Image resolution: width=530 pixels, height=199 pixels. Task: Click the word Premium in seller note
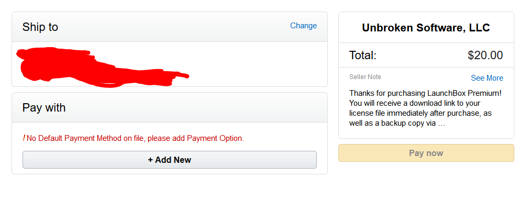point(485,93)
